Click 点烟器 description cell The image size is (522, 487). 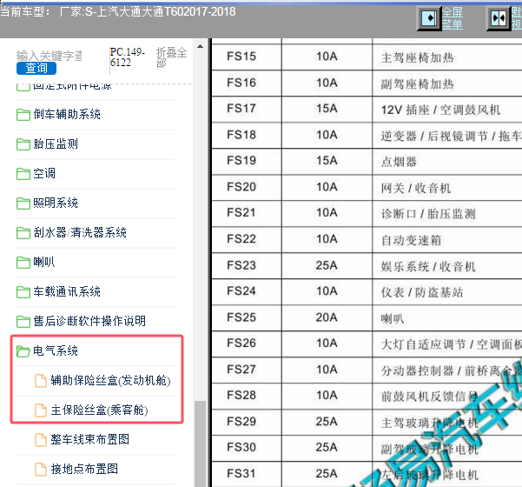click(447, 162)
